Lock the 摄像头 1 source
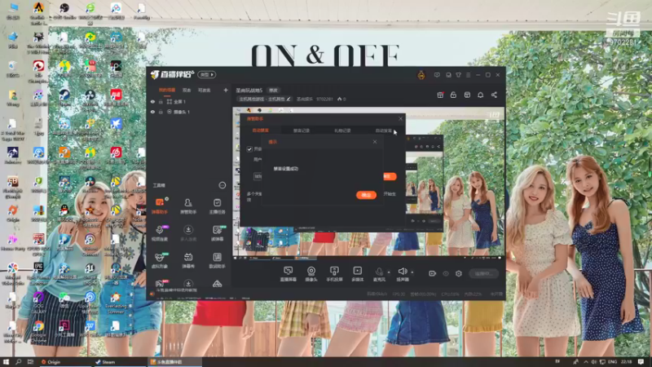 (x=161, y=112)
